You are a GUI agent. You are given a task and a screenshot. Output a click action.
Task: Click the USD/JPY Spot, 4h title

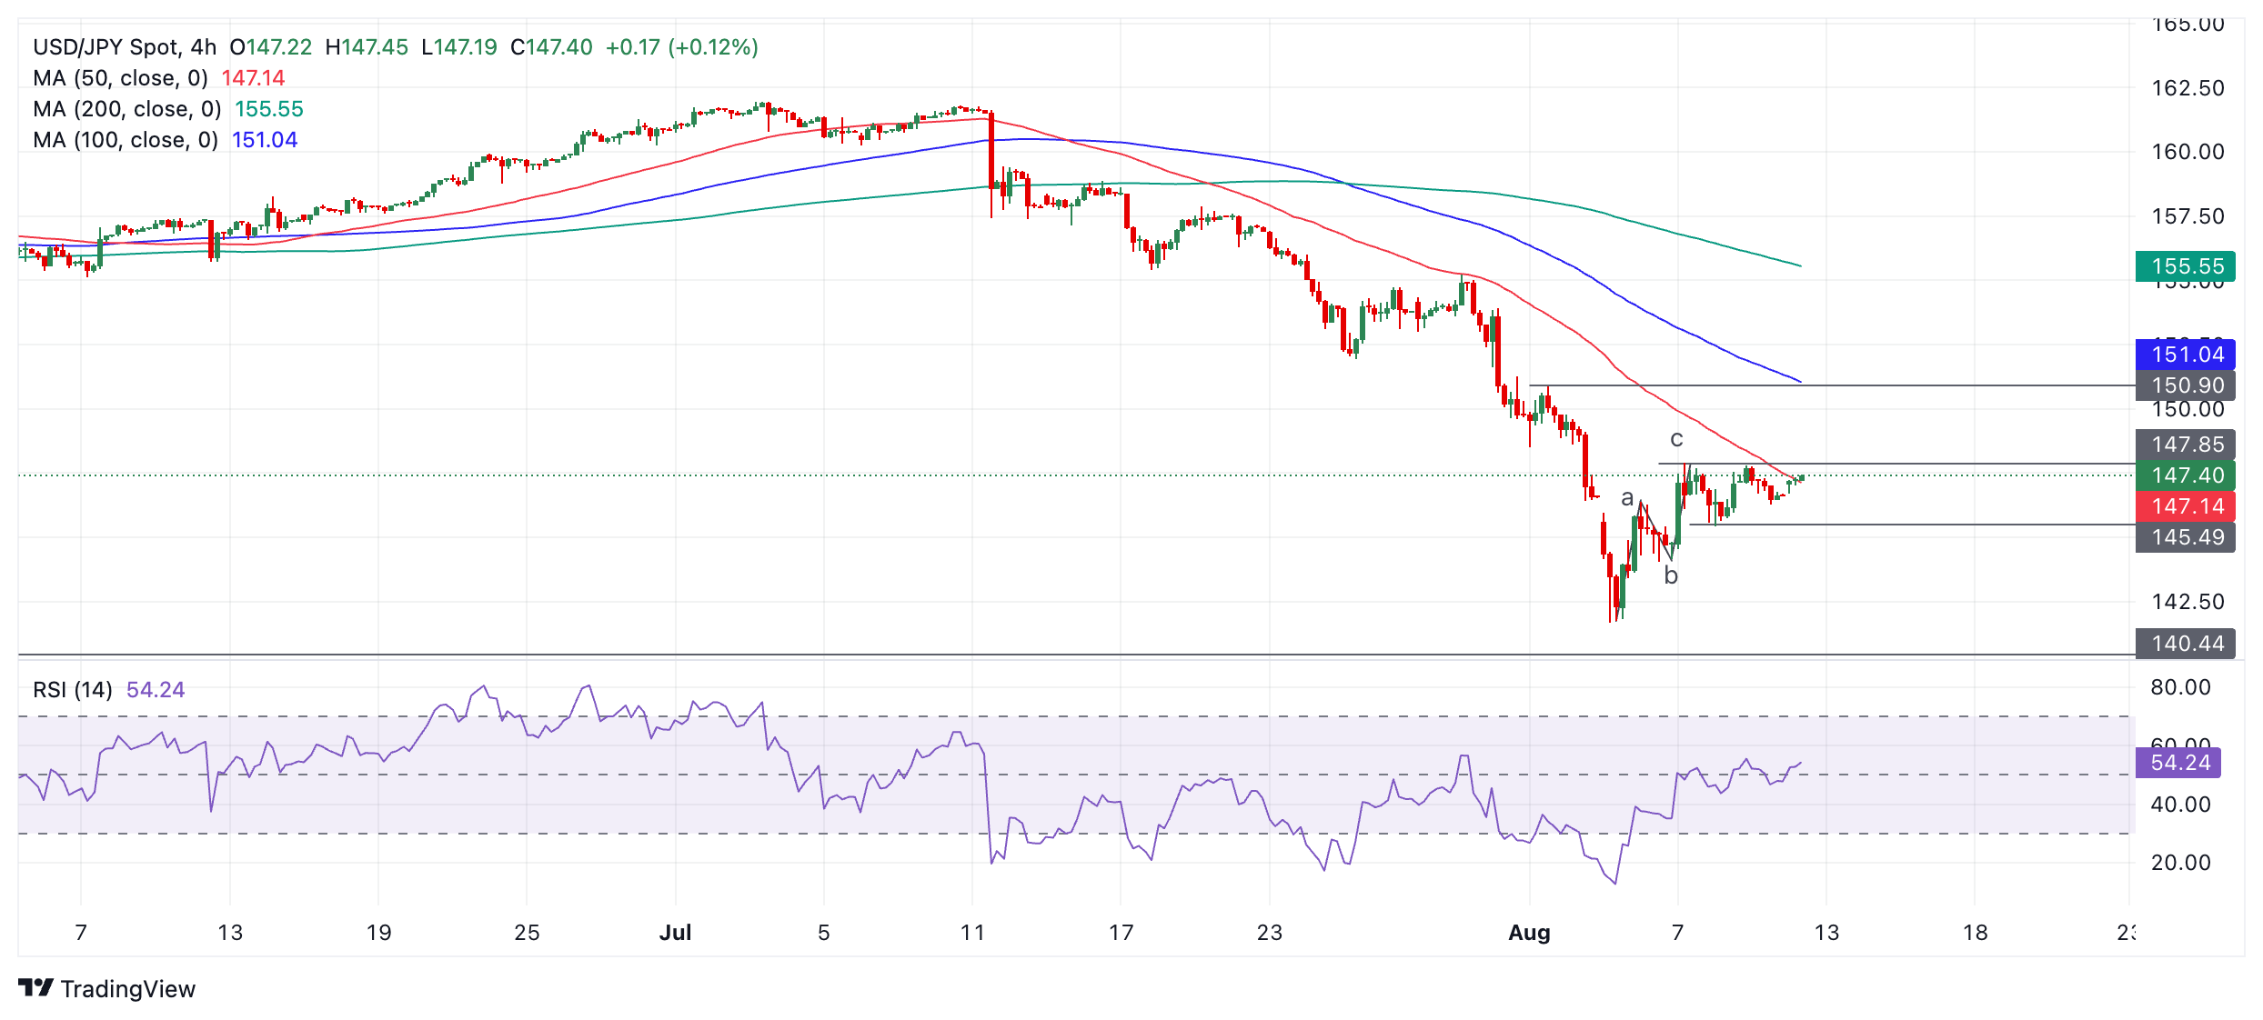click(125, 47)
